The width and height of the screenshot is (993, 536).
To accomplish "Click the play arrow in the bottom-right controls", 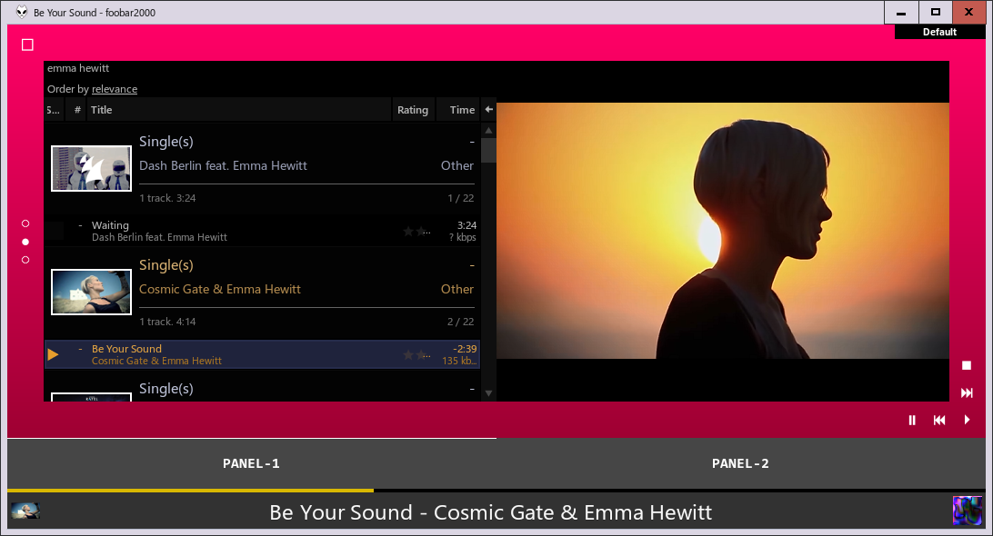I will (967, 420).
